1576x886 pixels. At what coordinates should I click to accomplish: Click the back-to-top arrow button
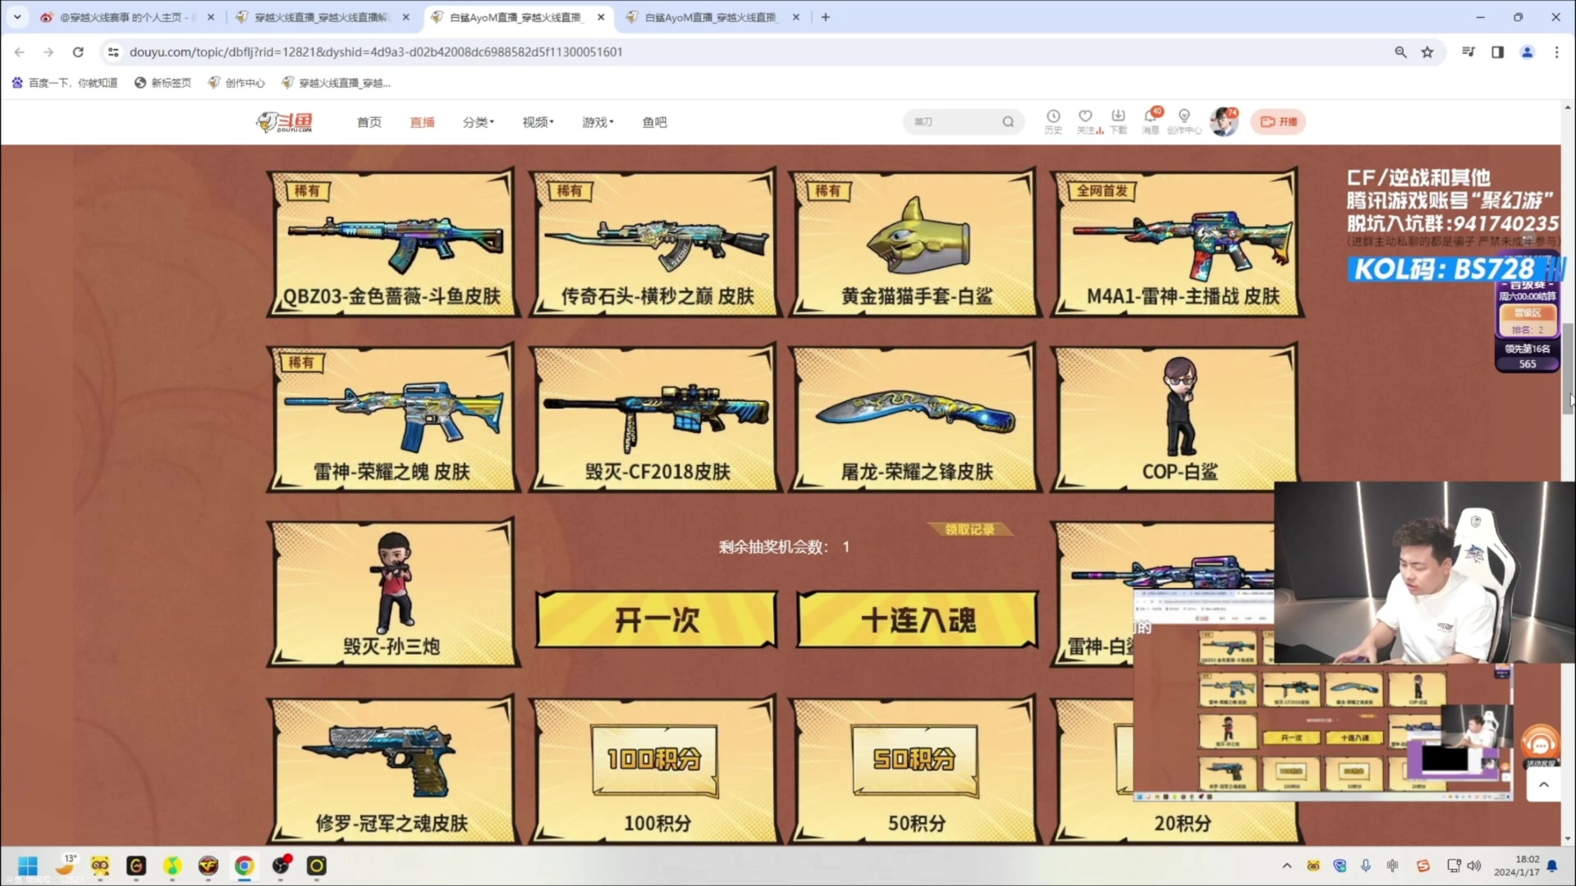pyautogui.click(x=1543, y=785)
